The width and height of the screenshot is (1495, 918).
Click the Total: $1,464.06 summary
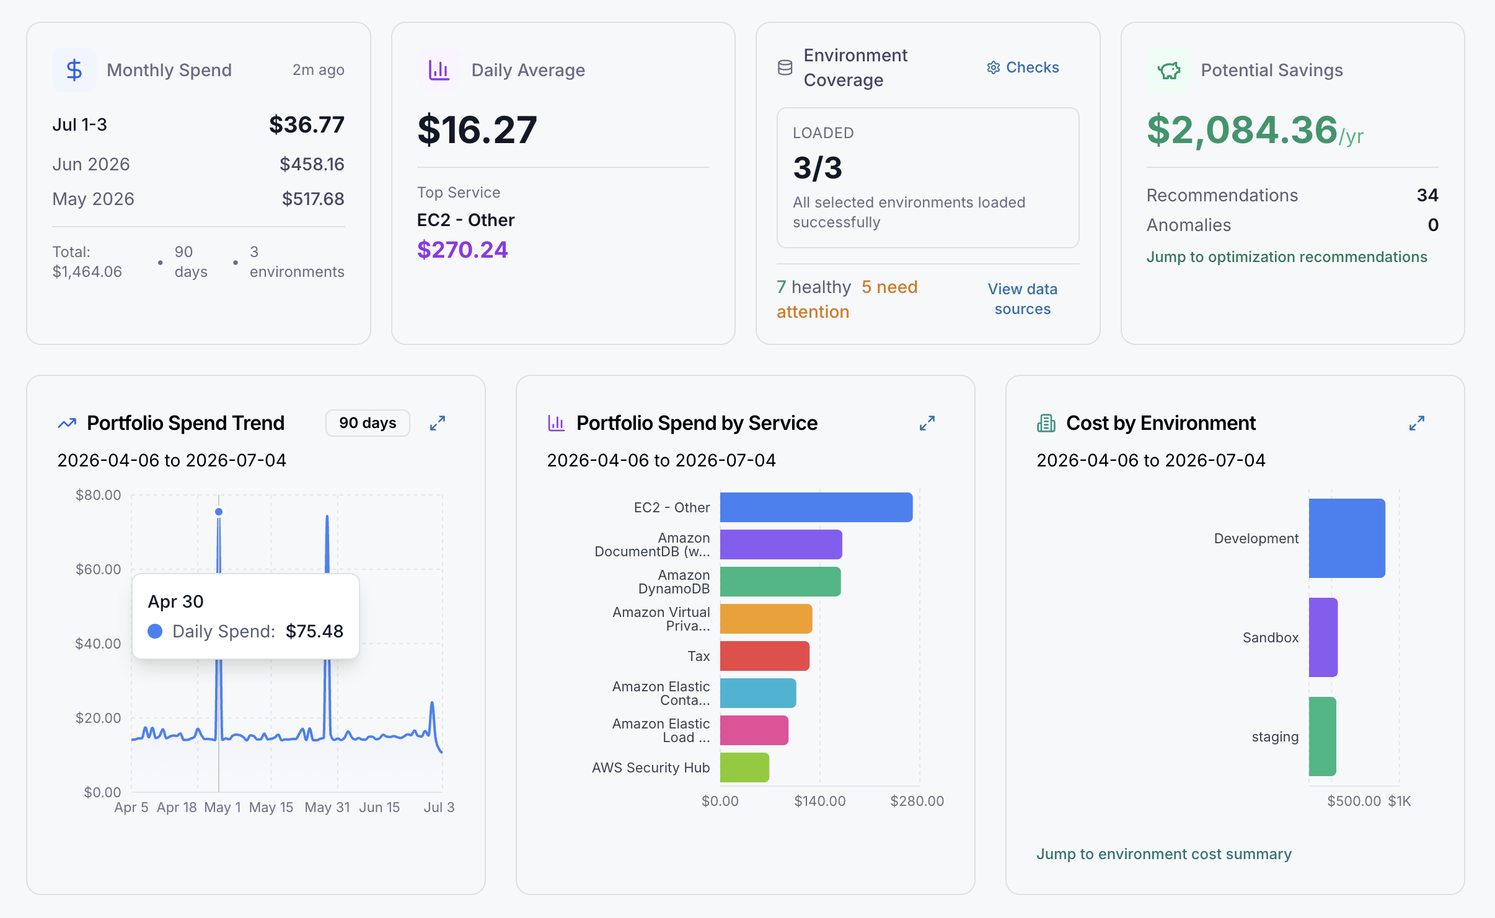pyautogui.click(x=87, y=262)
